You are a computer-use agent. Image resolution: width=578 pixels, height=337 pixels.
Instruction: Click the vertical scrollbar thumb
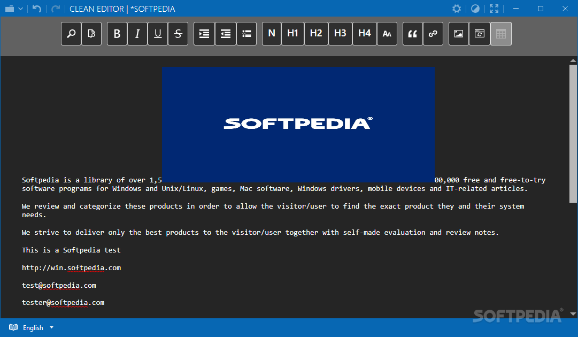(573, 134)
